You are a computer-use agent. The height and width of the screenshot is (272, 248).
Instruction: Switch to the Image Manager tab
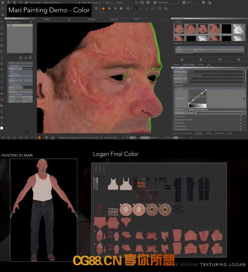coord(189,64)
